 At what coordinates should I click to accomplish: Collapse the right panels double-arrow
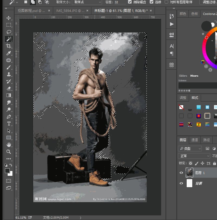174,8
